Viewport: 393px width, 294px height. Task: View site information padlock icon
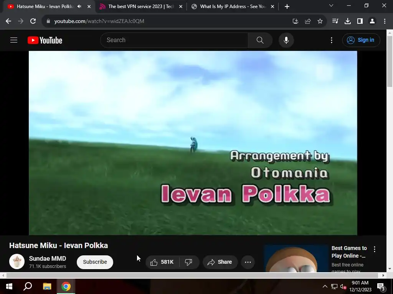pos(48,21)
